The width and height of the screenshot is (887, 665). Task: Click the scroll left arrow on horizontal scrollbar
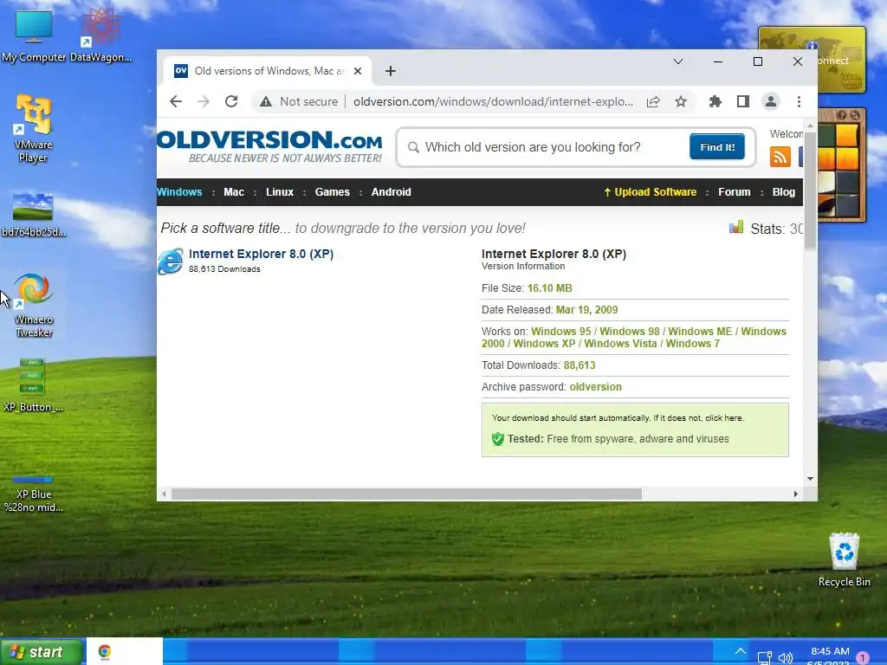click(164, 494)
